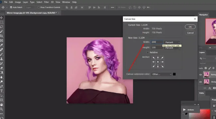Switch to the Paths tab

pyautogui.click(x=201, y=93)
